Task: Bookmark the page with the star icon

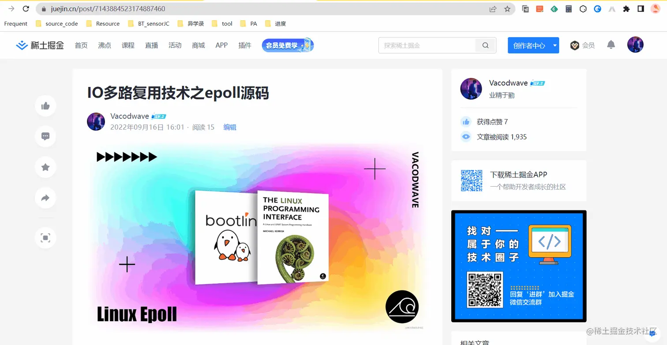Action: (508, 8)
